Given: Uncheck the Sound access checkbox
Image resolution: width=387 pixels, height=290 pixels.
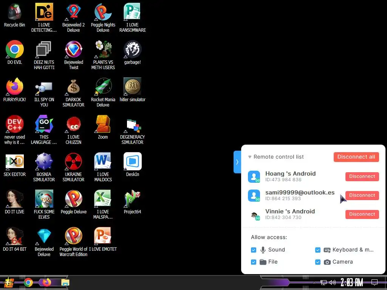Looking at the screenshot, I should point(254,250).
